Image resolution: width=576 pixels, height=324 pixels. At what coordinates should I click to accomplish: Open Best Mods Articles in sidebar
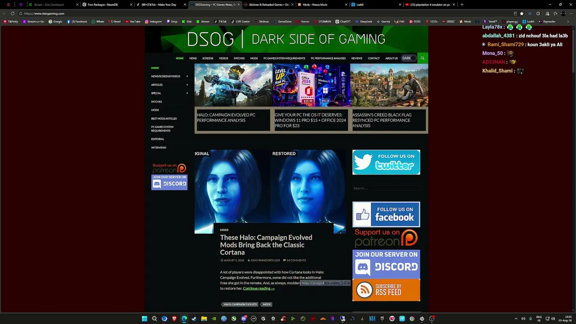click(164, 119)
